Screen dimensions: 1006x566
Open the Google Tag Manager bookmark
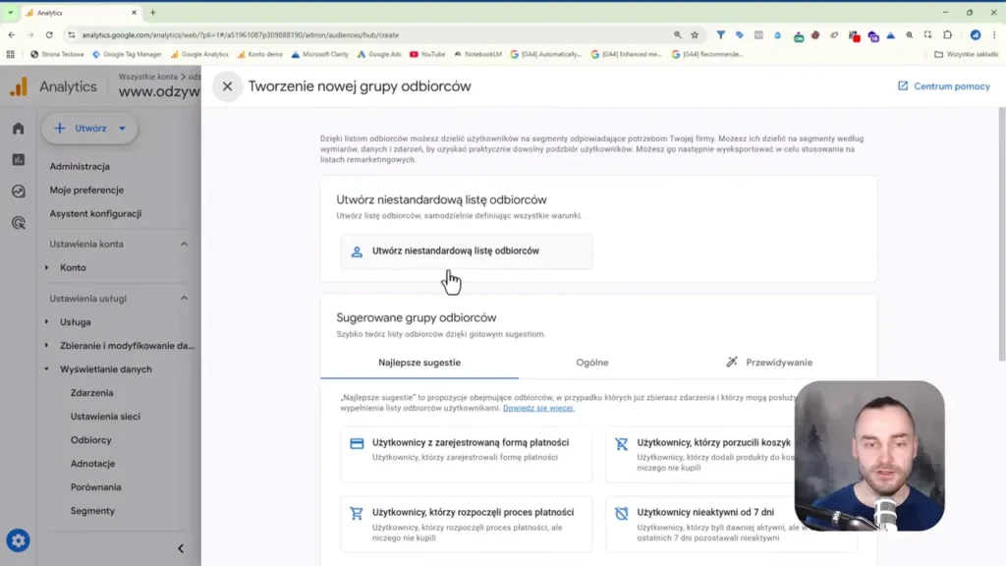pos(127,55)
